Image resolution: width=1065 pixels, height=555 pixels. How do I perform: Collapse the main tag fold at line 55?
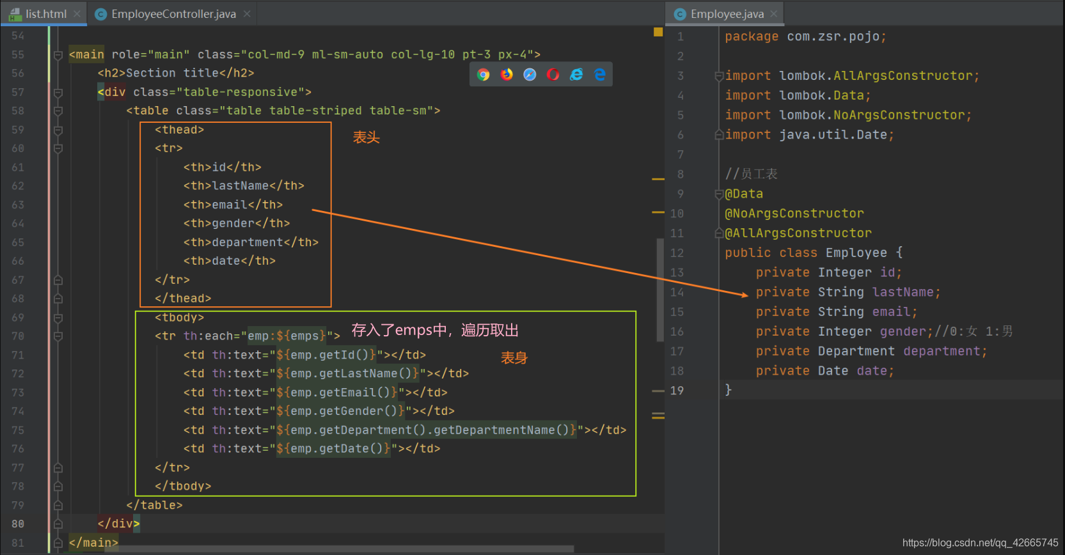(58, 55)
